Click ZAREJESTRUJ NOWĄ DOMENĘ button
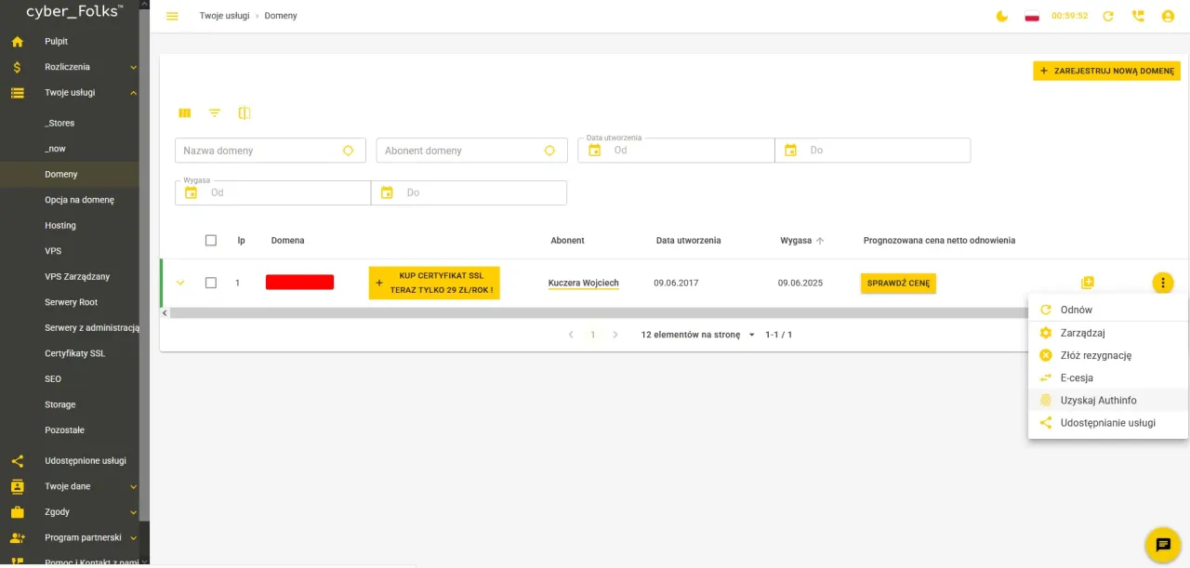Screen dimensions: 1190x568 coord(1106,70)
